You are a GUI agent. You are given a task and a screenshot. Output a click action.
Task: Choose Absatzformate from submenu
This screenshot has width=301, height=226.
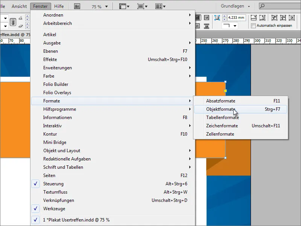[241, 101]
